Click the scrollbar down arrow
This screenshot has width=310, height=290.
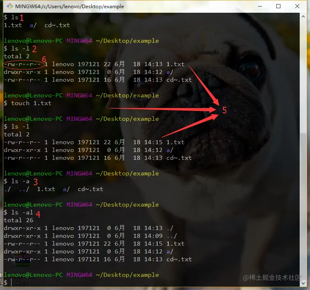(303, 283)
